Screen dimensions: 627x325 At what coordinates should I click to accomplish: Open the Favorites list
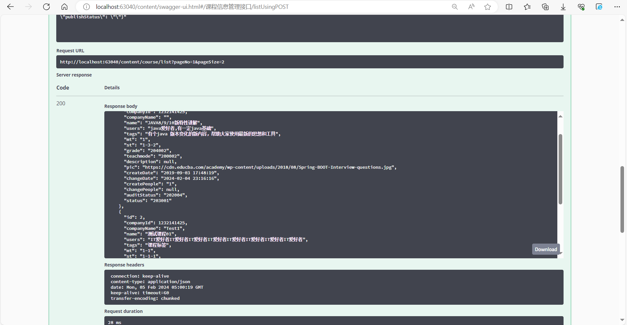coord(527,7)
